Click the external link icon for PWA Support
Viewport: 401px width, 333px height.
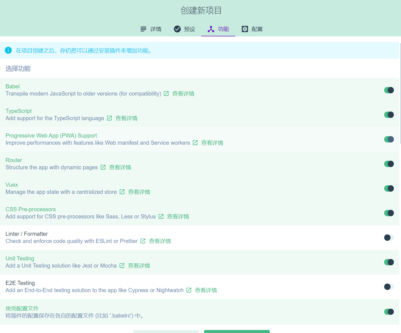pos(195,143)
